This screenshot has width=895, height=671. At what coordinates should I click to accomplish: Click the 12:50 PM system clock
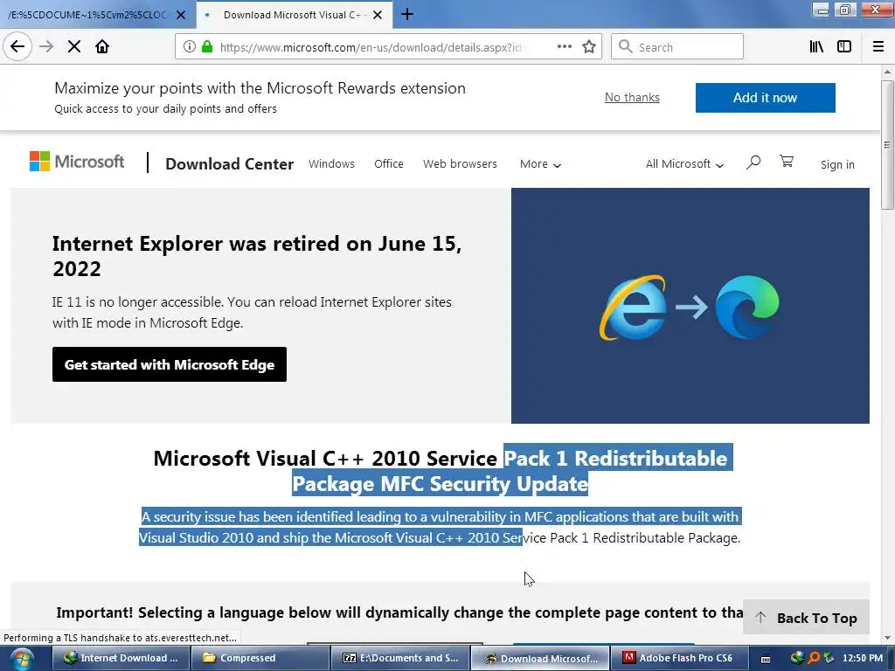(x=863, y=658)
